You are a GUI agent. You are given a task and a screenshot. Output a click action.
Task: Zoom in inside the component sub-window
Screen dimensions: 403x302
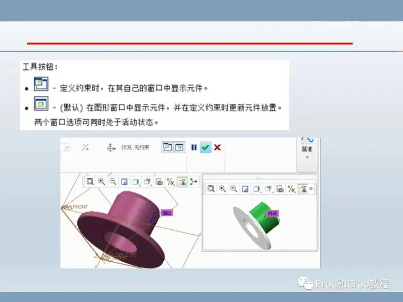222,189
